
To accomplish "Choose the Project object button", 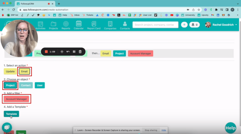I will (x=10, y=85).
